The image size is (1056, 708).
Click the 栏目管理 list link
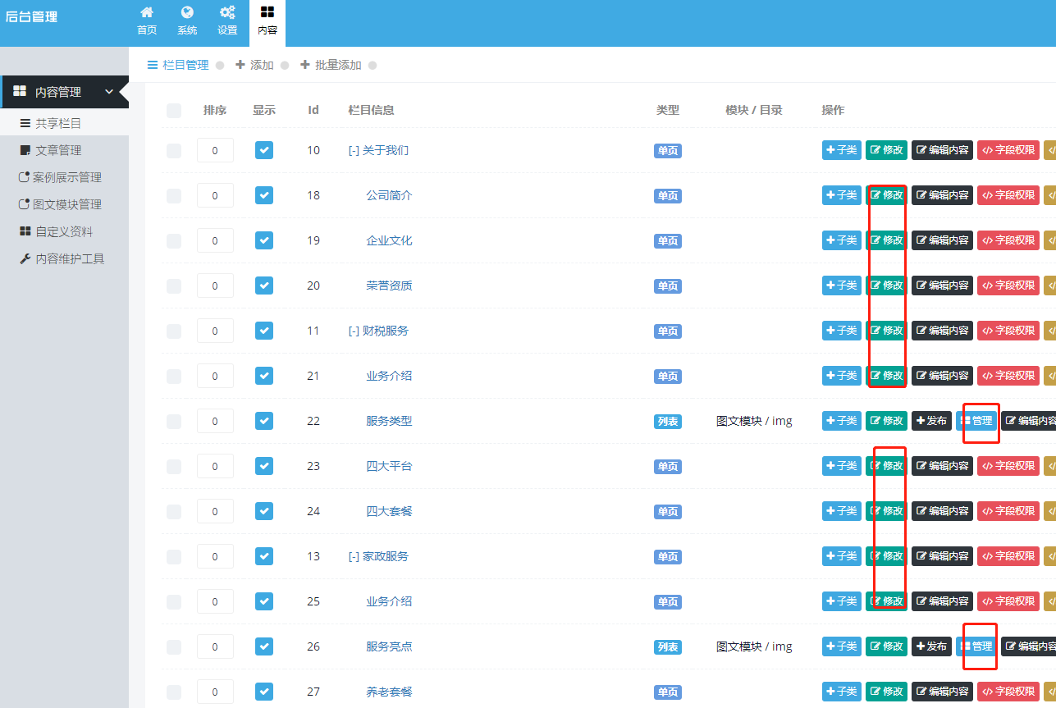click(178, 65)
